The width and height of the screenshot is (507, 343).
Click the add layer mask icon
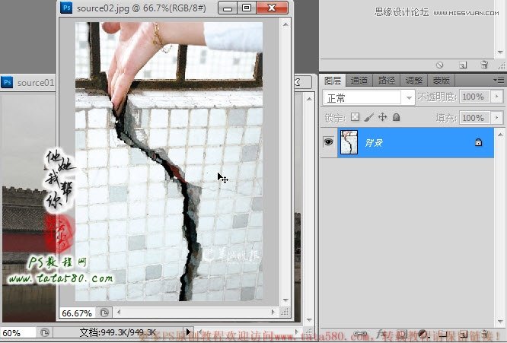[403, 334]
